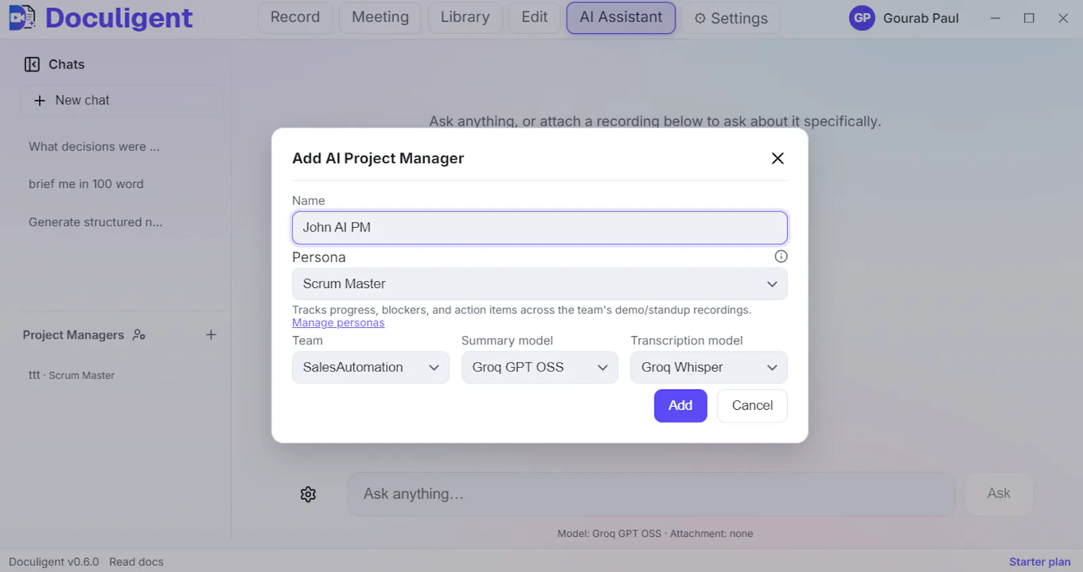Maximize the Doculigent window

coord(1029,18)
